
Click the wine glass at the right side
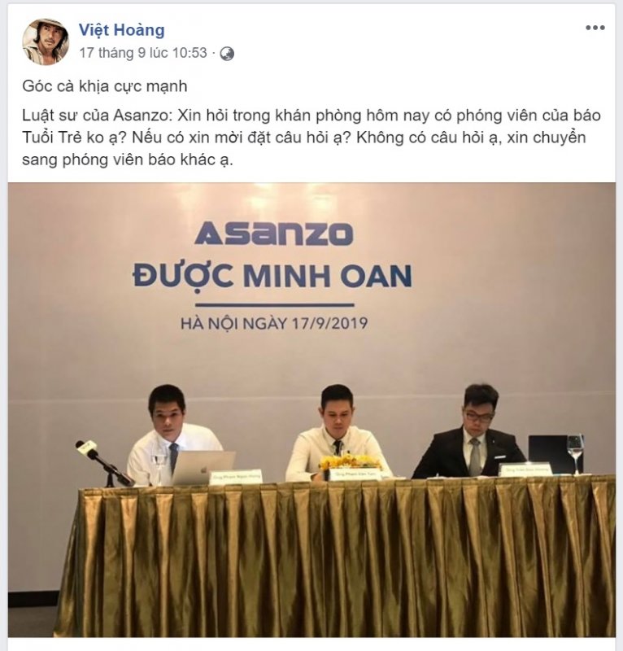(x=575, y=453)
